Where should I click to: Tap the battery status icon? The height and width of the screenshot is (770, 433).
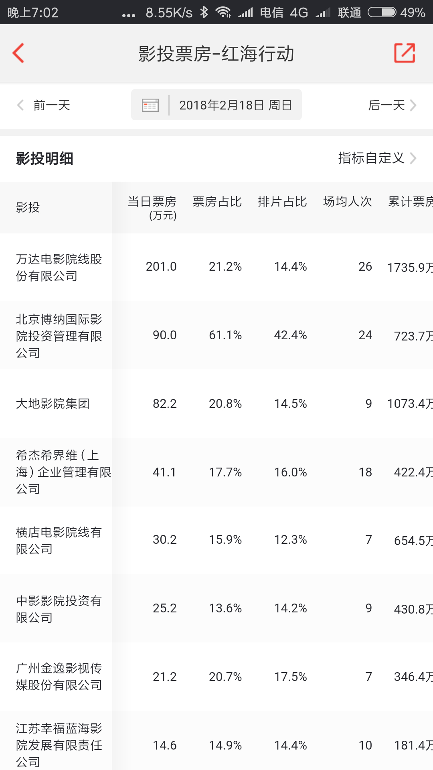[382, 12]
